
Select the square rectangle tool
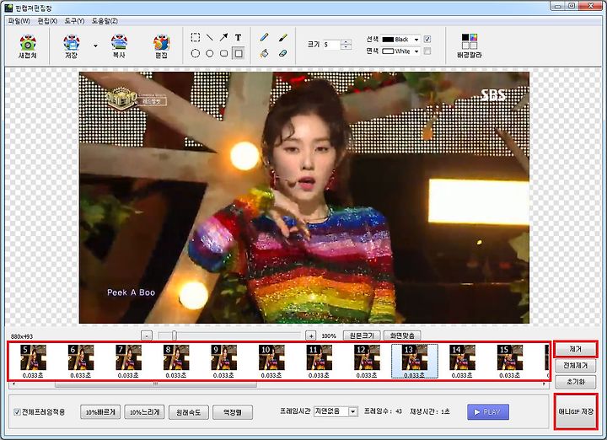(x=239, y=53)
